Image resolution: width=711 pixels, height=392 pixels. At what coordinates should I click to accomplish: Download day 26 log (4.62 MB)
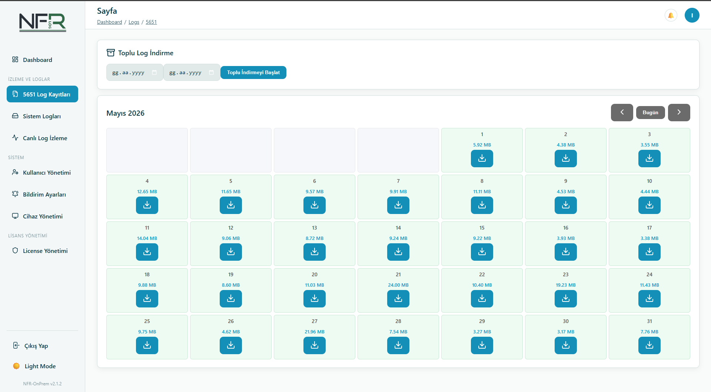pyautogui.click(x=231, y=345)
